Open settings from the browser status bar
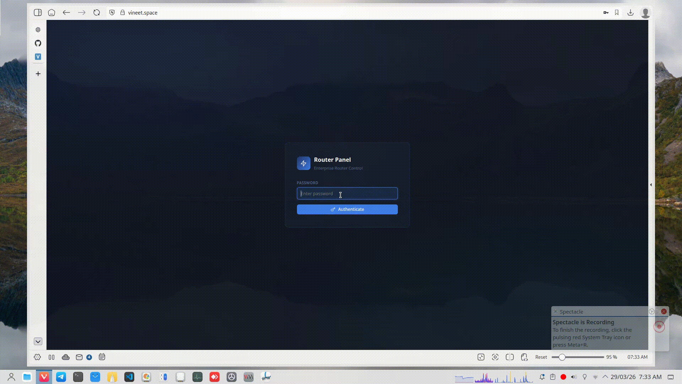Image resolution: width=682 pixels, height=384 pixels. click(37, 357)
